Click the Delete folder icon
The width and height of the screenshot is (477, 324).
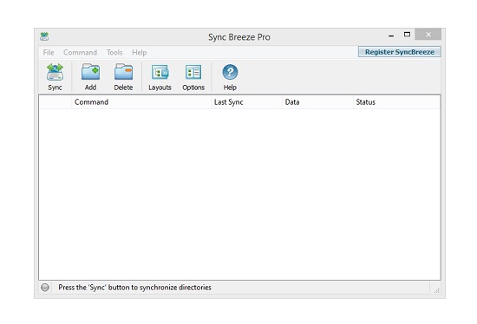tap(123, 72)
